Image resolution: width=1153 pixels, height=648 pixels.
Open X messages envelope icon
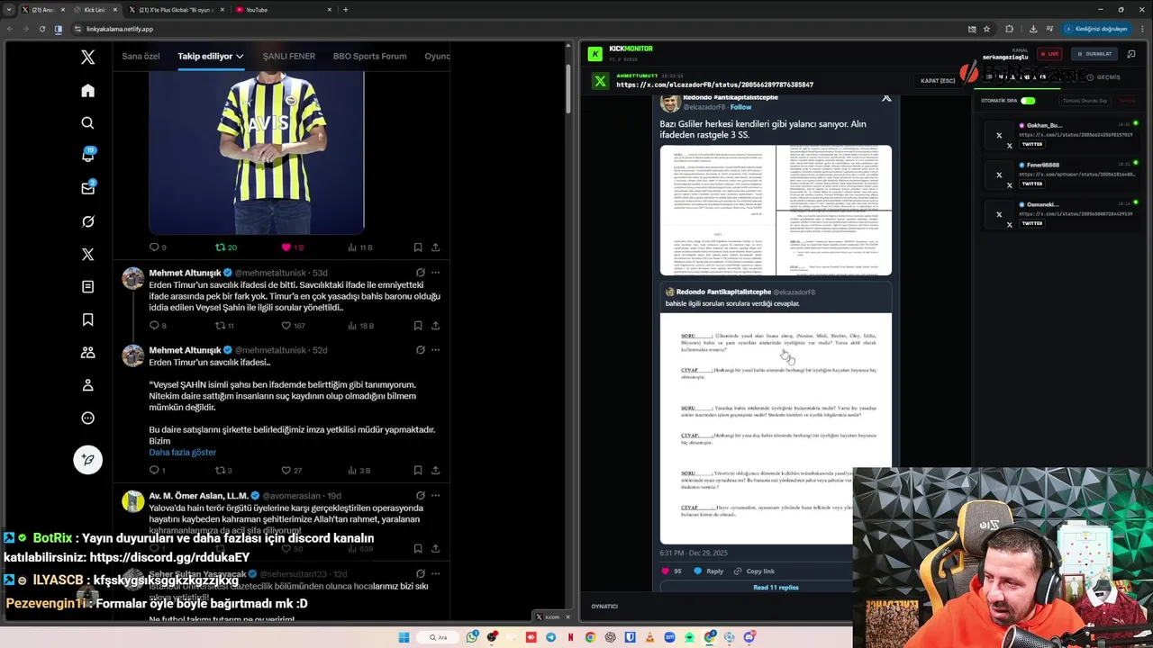point(87,188)
